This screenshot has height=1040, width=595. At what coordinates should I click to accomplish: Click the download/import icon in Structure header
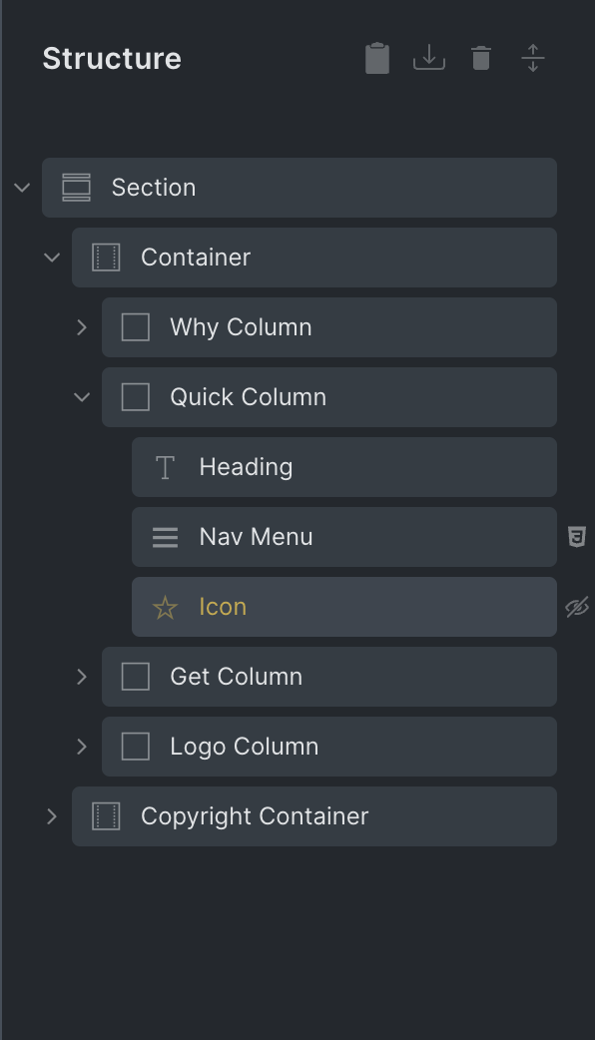coord(429,58)
